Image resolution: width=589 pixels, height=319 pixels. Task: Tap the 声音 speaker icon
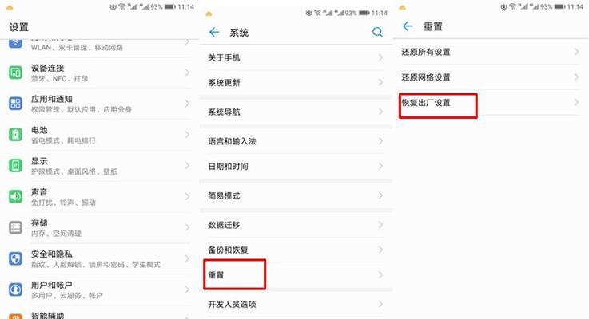[x=15, y=196]
